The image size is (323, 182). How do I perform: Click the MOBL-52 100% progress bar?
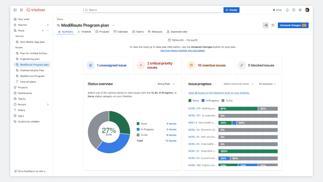click(x=248, y=151)
